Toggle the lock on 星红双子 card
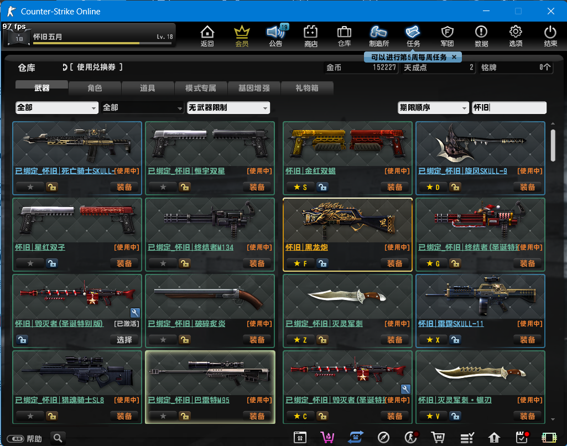 52,263
